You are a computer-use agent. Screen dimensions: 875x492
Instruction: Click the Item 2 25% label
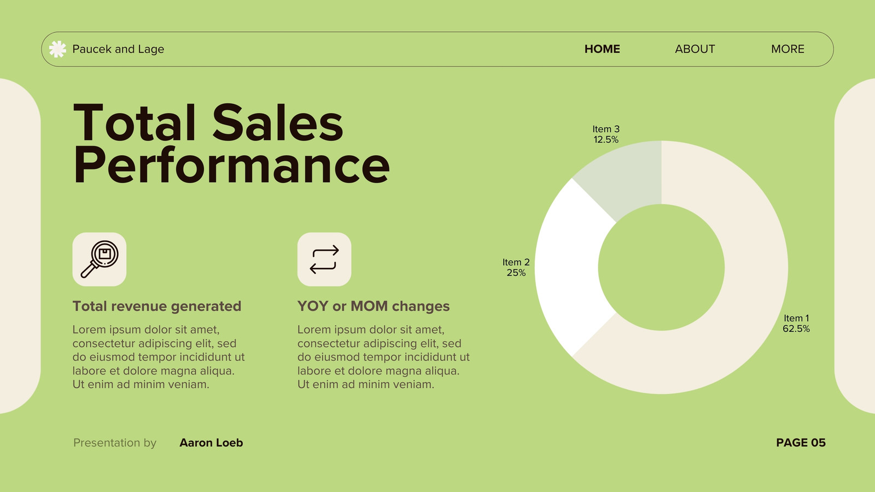click(x=516, y=267)
